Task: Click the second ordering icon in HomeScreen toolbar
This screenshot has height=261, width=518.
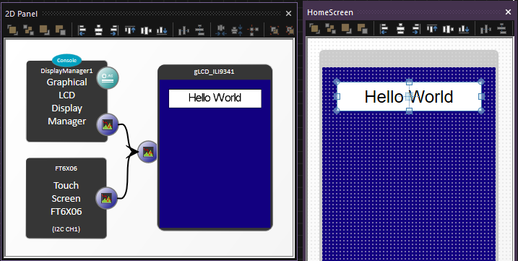Action: point(330,29)
